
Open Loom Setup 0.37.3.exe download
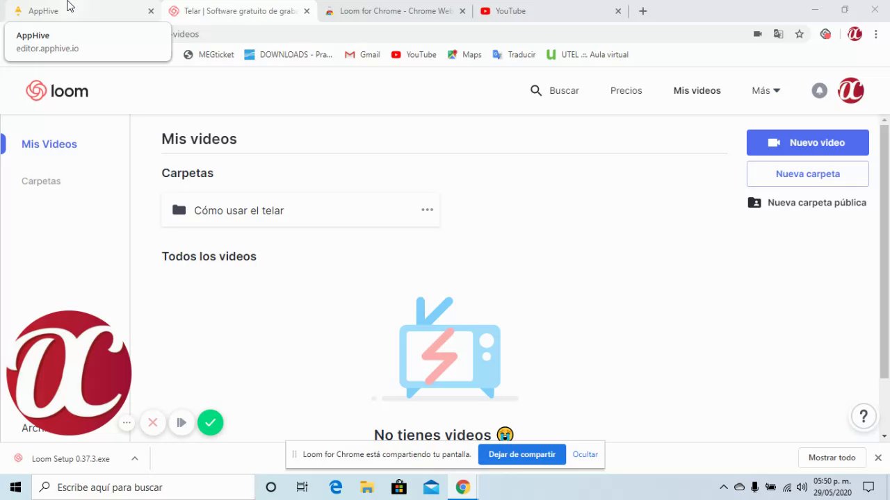click(x=70, y=458)
